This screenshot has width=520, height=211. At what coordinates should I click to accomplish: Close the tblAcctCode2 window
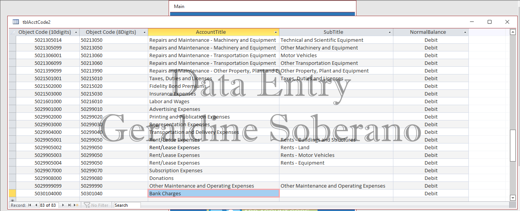(507, 22)
